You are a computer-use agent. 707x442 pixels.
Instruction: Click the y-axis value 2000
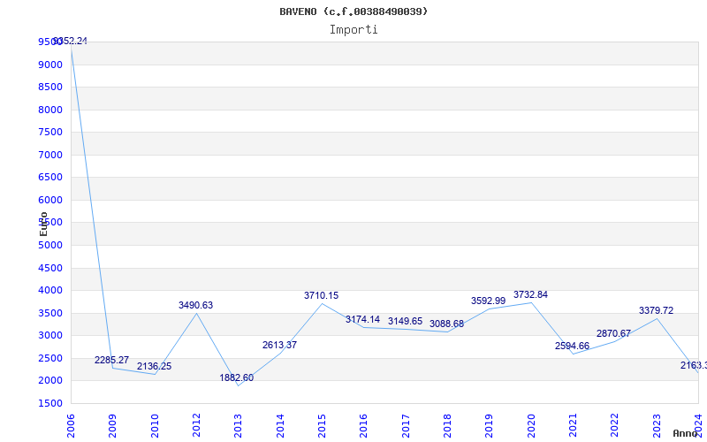[50, 381]
